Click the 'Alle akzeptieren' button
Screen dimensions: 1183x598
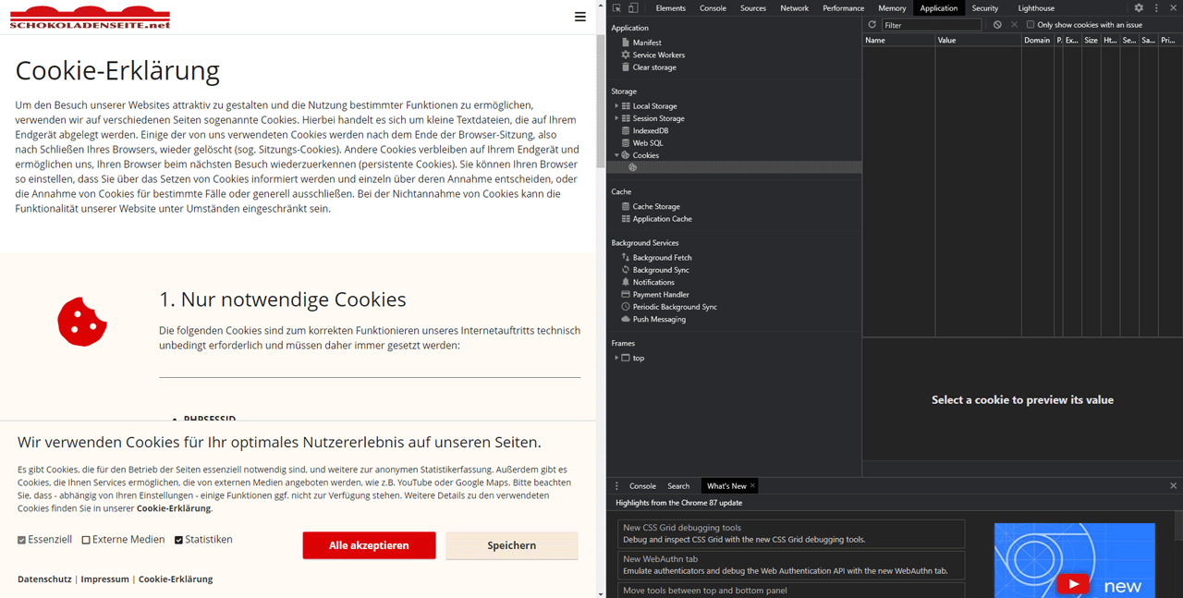coord(369,545)
